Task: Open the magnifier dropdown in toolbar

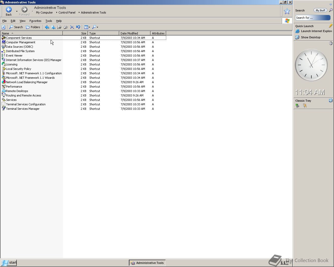Action: 95,27
